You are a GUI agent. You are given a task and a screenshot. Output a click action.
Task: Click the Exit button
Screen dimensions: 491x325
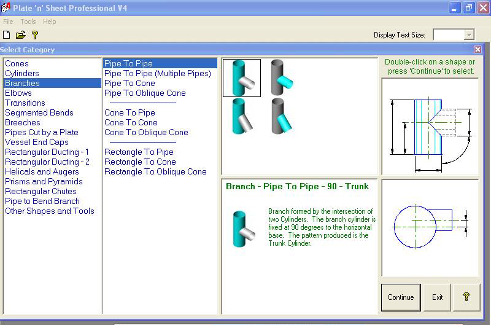437,297
